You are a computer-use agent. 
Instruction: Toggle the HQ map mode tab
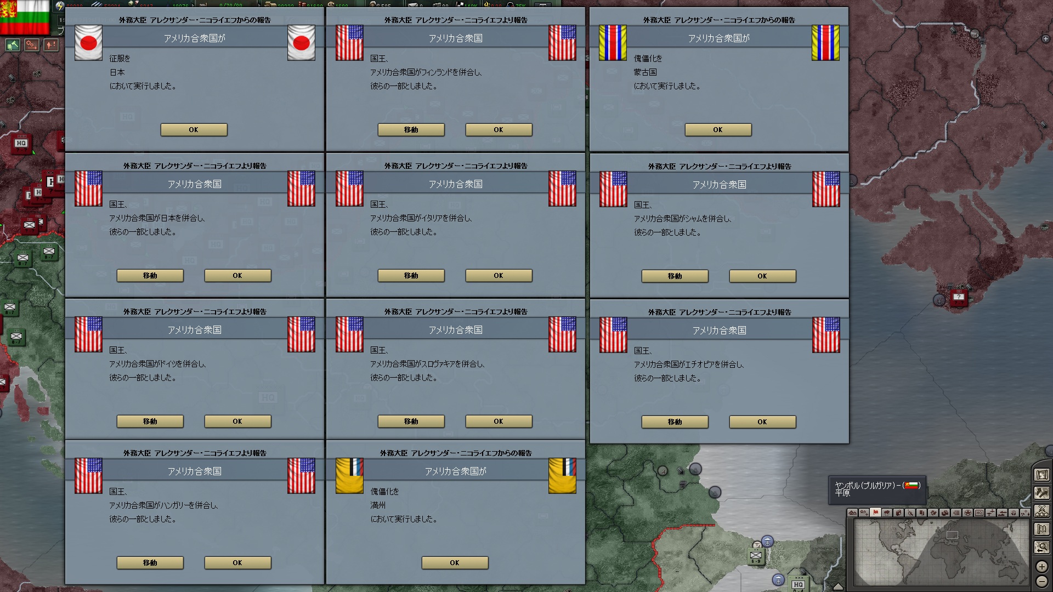pos(979,513)
